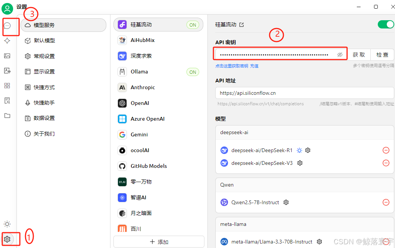
Task: Click the deepseek-ai group header
Action: 304,133
